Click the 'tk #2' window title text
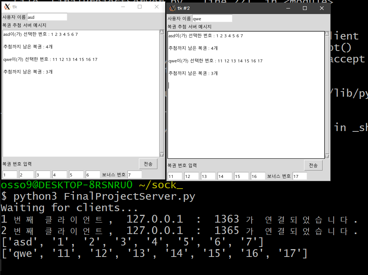 point(184,8)
